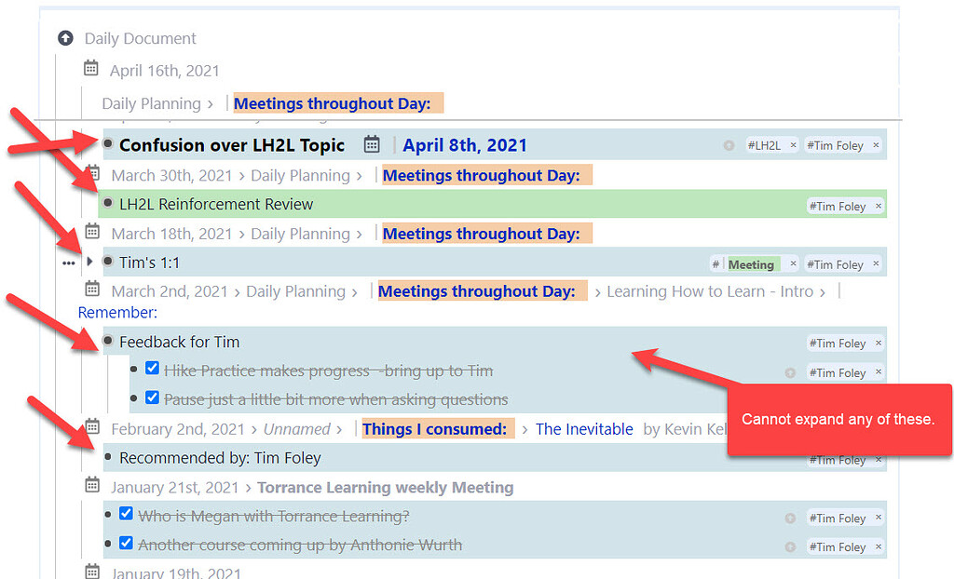Viewport: 954px width, 579px height.
Task: Click the bullet dot of Feedback for Tim
Action: 107,343
